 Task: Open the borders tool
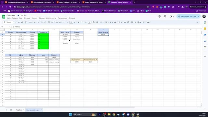pos(97,22)
